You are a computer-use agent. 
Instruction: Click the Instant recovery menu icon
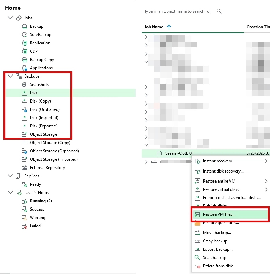pos(197,161)
